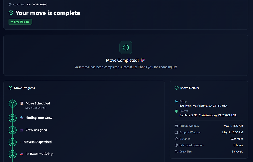Screen dimensions: 253x162
Task: Click the Dropoff Window label
Action: point(190,132)
